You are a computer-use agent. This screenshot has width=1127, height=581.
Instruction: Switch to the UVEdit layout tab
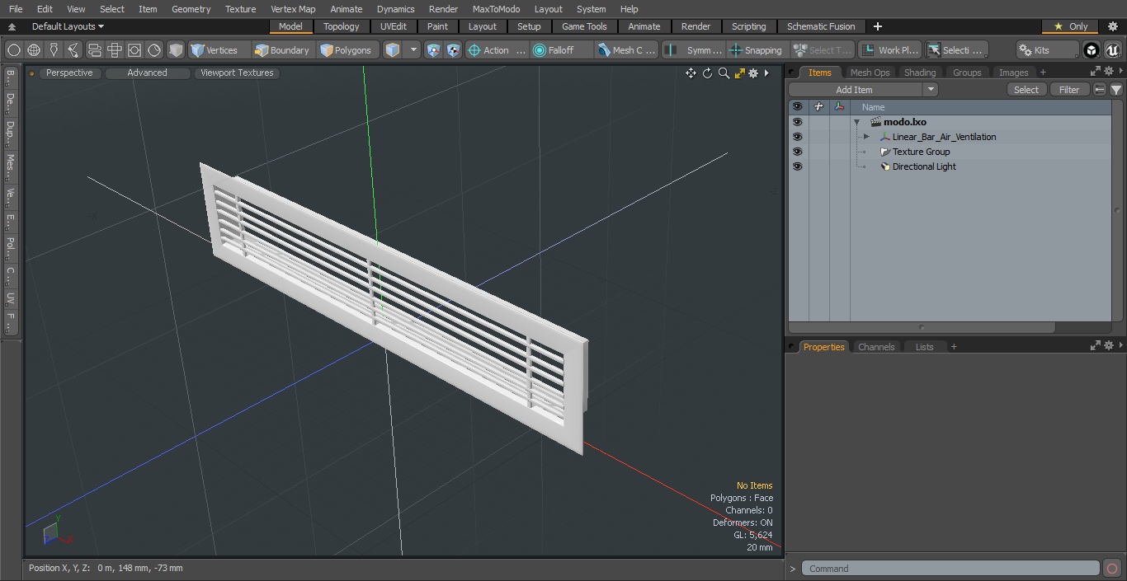[394, 26]
